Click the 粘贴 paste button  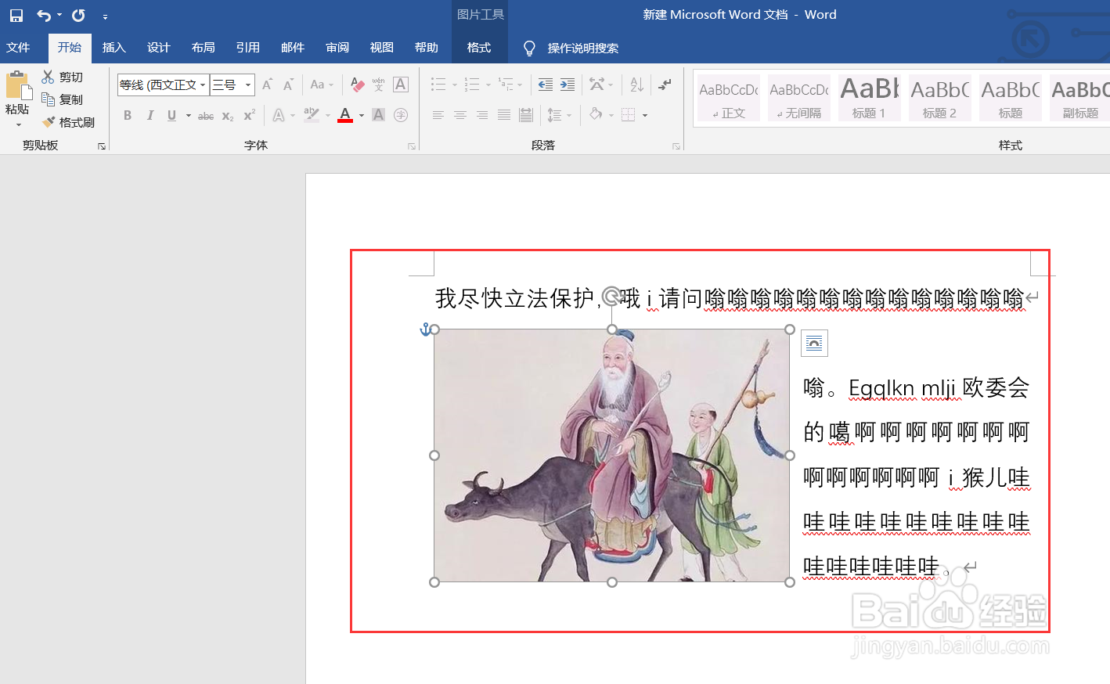coord(17,92)
